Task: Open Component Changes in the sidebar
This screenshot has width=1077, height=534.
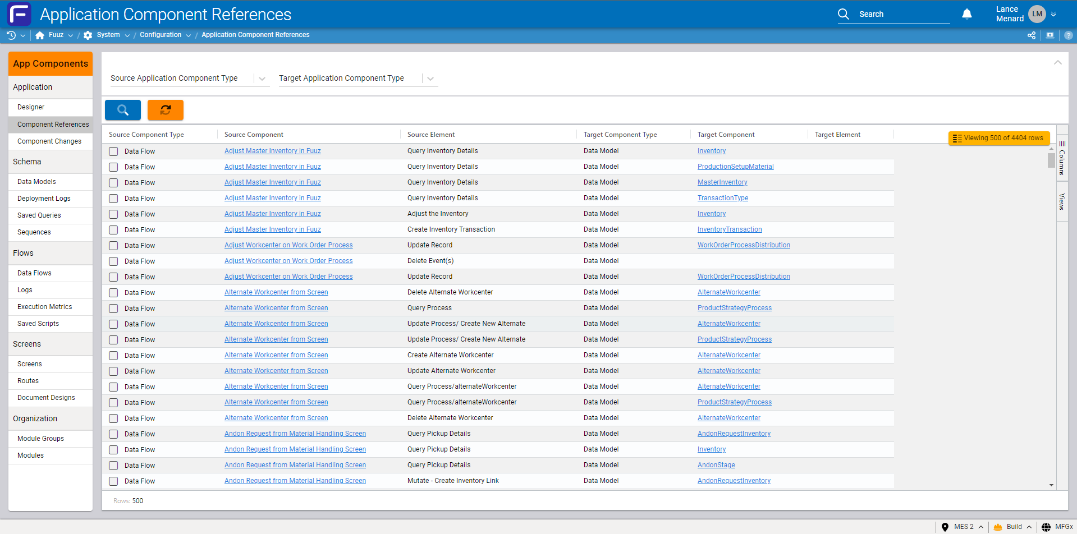Action: (49, 141)
